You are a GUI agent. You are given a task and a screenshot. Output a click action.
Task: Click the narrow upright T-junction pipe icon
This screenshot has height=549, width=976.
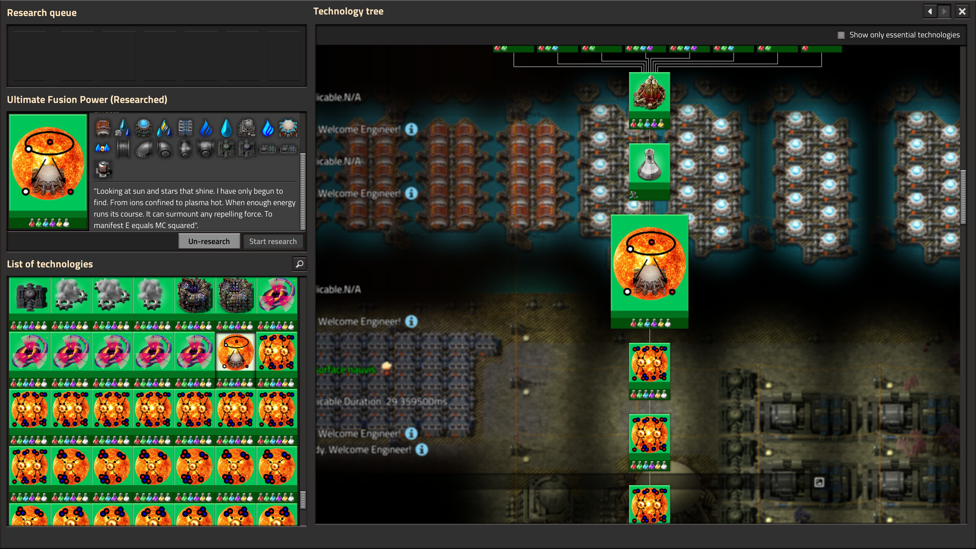click(x=185, y=148)
